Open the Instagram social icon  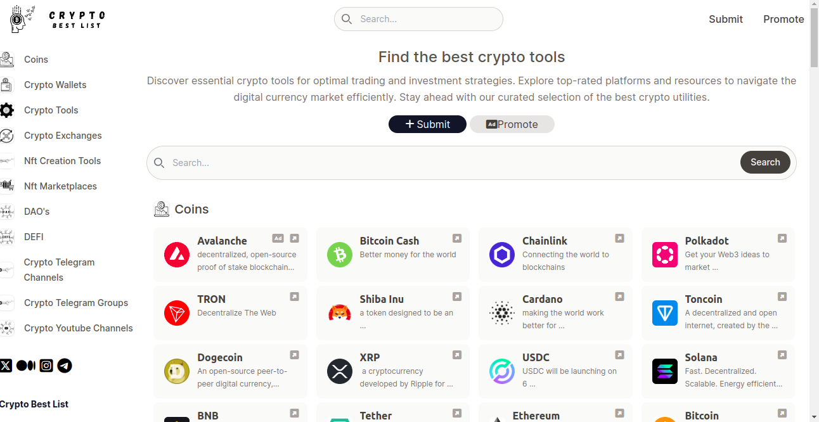46,366
